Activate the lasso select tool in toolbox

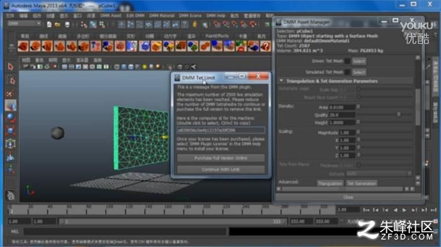pyautogui.click(x=11, y=81)
